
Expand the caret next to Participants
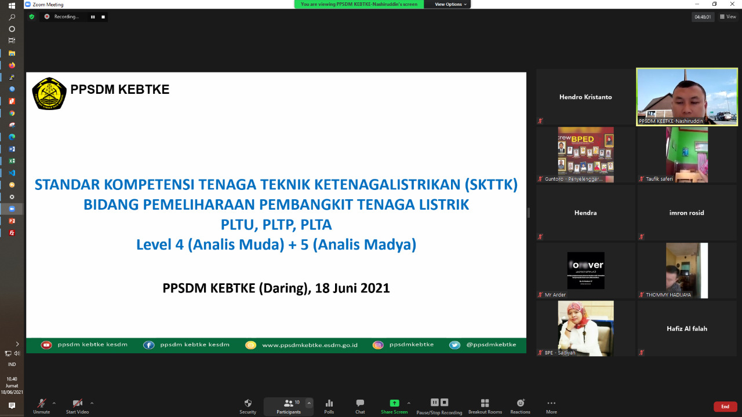309,403
